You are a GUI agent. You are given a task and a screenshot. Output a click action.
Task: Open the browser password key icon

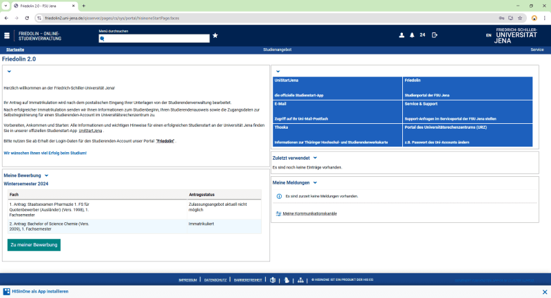[x=501, y=18]
